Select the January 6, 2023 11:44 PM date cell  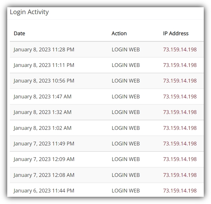pos(44,190)
